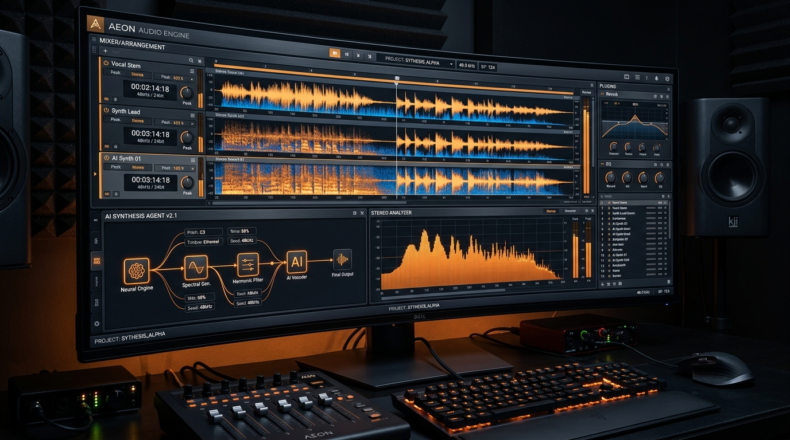Expand the arrow left of AI Synth 01

[x=95, y=173]
